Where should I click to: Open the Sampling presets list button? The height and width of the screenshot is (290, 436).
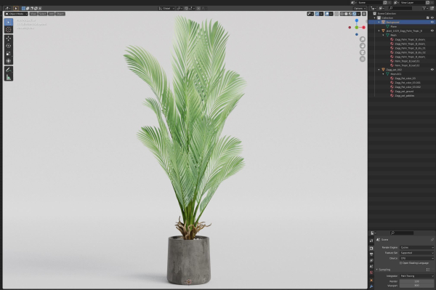(x=428, y=270)
